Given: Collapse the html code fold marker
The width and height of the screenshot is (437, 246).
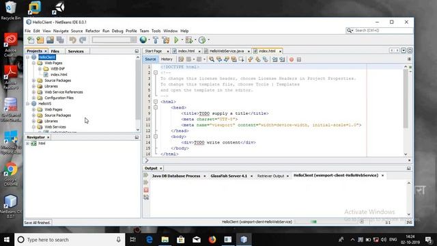Looking at the screenshot, I should [156, 102].
